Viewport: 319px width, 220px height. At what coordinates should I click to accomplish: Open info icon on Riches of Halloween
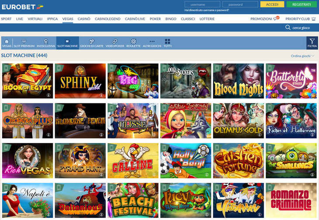(312, 135)
